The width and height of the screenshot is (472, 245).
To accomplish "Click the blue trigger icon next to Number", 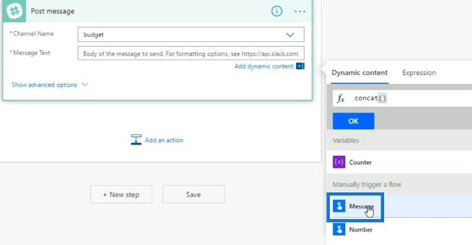I will [339, 229].
